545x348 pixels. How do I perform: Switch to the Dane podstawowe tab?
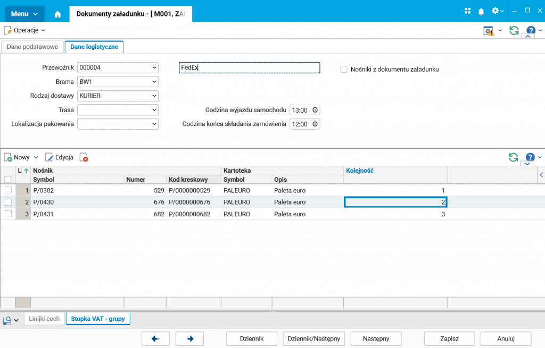click(x=32, y=47)
